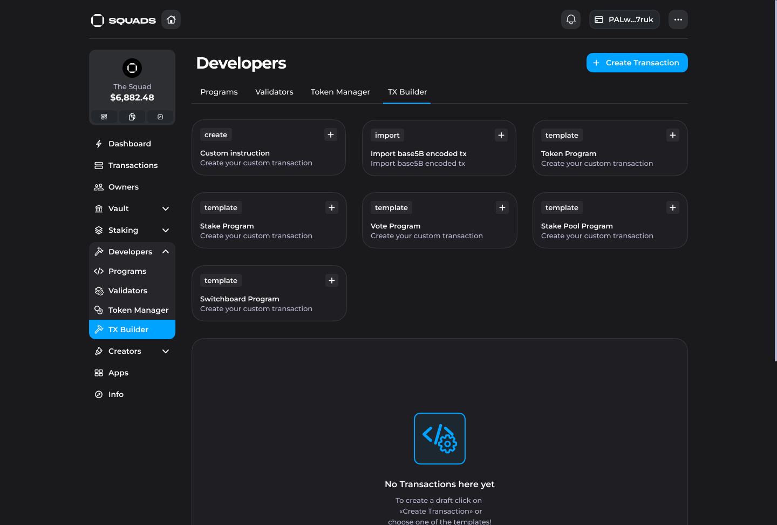Open the notifications bell

[x=571, y=19]
